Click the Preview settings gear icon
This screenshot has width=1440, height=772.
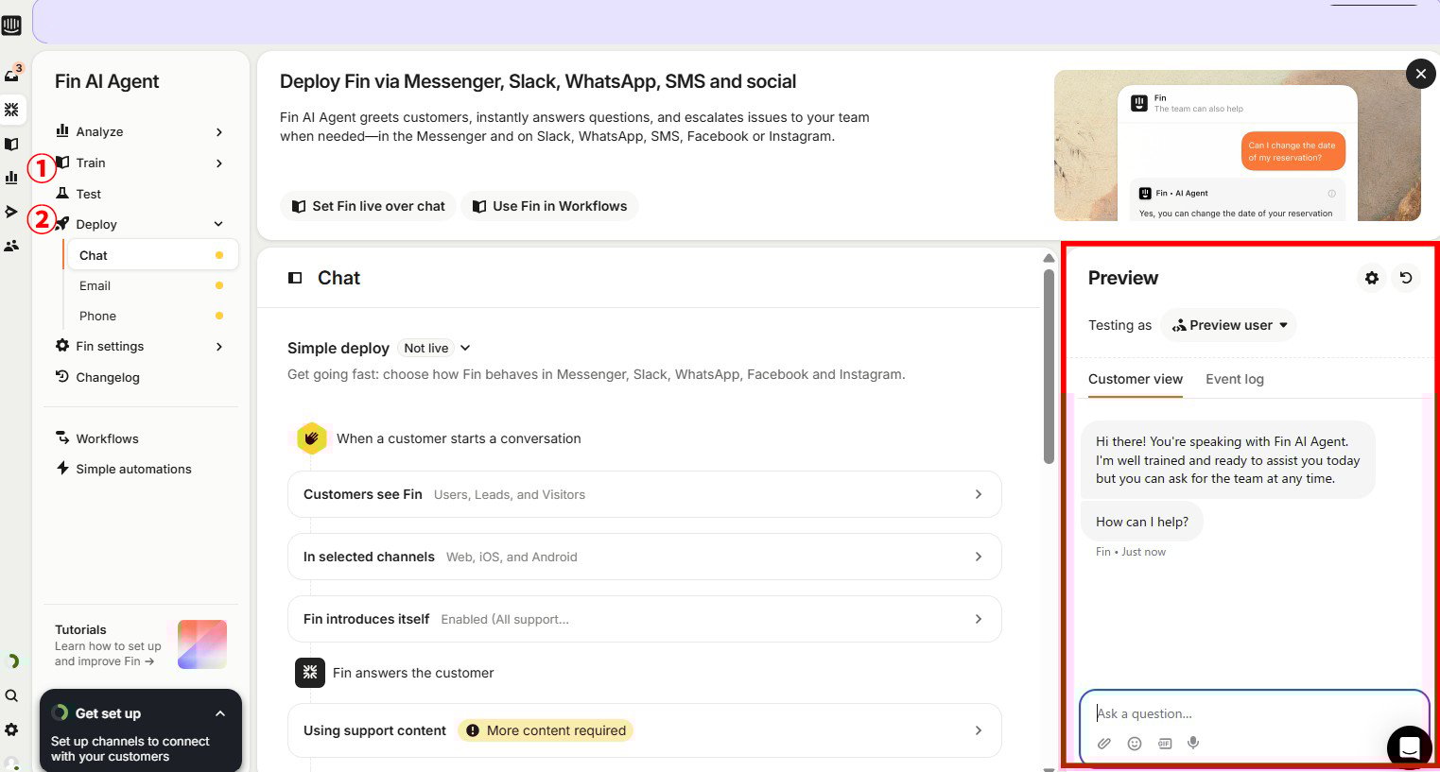tap(1371, 278)
